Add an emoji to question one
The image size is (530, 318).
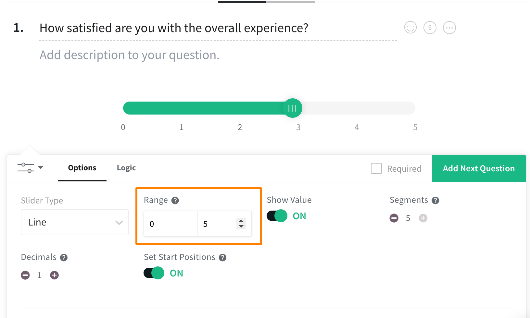410,28
